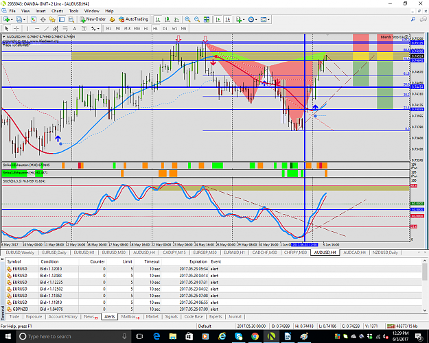Select the Text tool (A)
The width and height of the screenshot is (429, 343).
pos(74,28)
